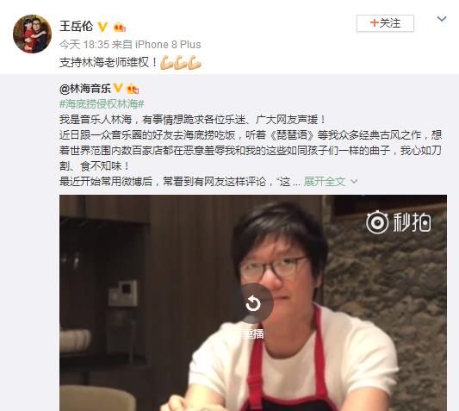Click the verified V badge beside 林海音乐
The height and width of the screenshot is (411, 459).
[x=118, y=88]
